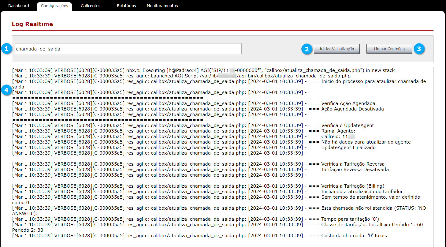Viewport: 446px width, 247px height.
Task: Go to the Monitoramentos tab
Action: 162,6
